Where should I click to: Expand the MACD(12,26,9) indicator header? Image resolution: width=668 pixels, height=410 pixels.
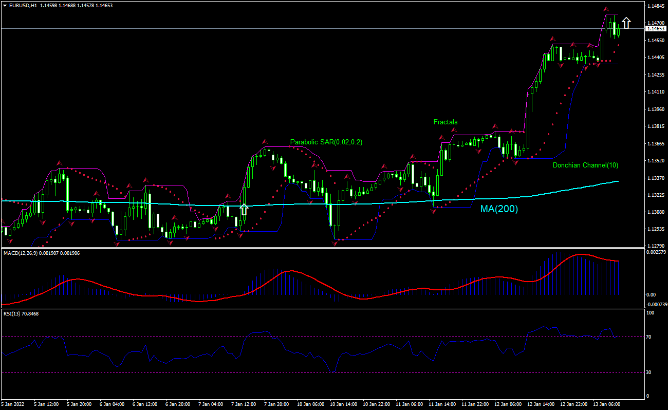point(23,252)
